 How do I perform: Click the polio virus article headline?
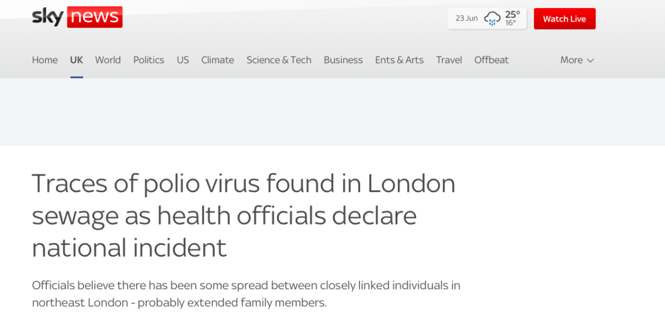point(244,215)
